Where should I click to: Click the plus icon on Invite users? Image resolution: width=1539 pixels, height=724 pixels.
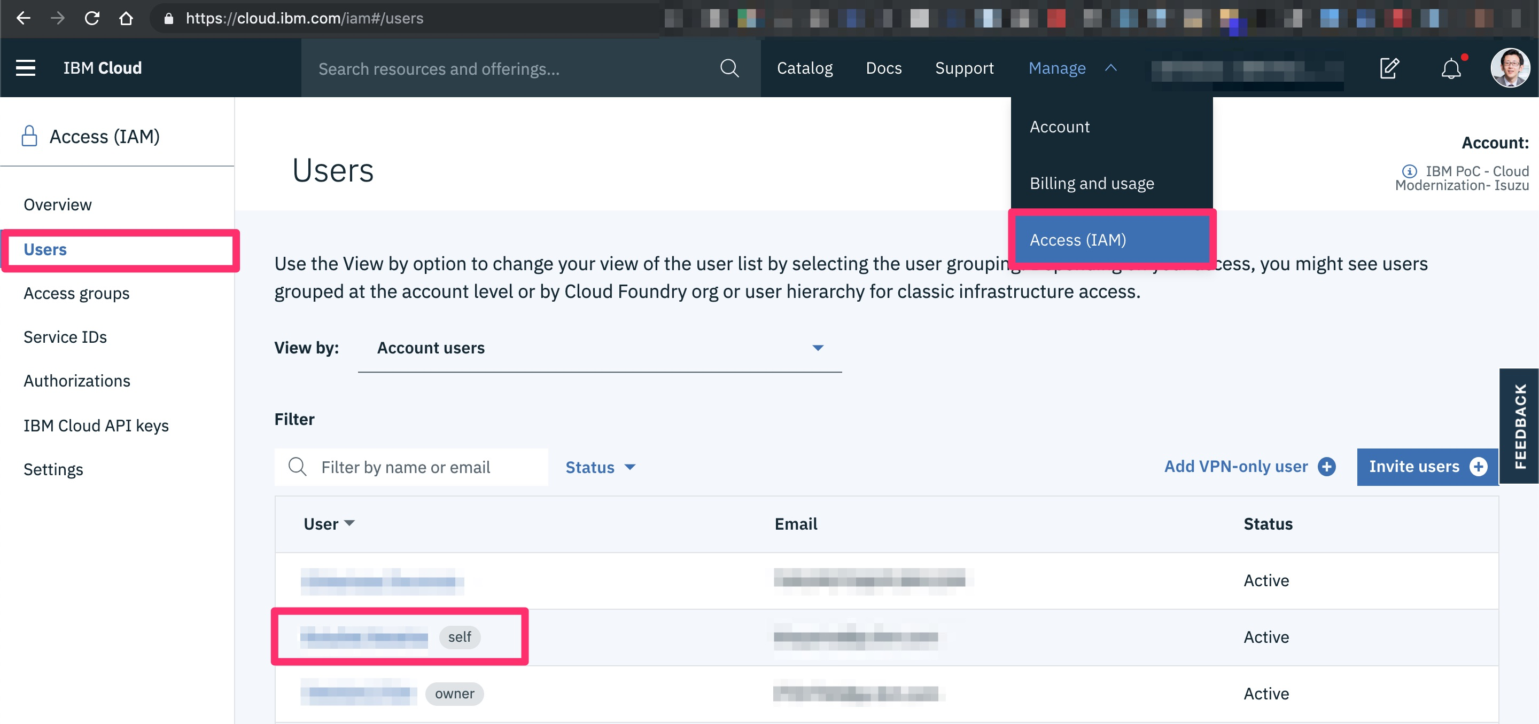[x=1479, y=467]
